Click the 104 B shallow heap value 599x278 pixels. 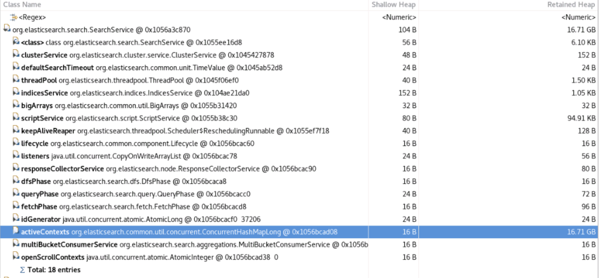(407, 30)
